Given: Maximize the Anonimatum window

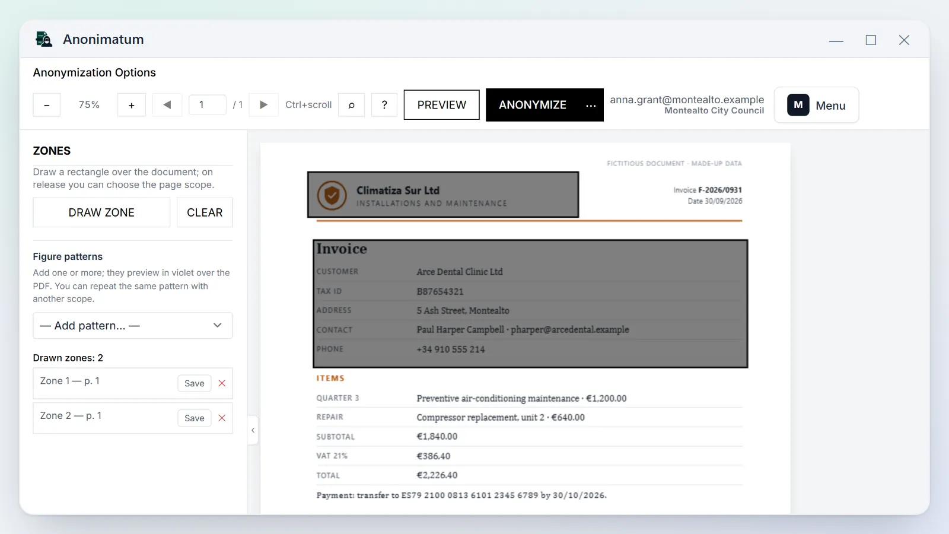Looking at the screenshot, I should 871,40.
